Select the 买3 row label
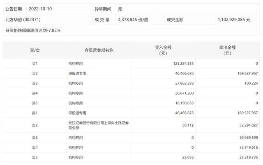 coord(35,83)
